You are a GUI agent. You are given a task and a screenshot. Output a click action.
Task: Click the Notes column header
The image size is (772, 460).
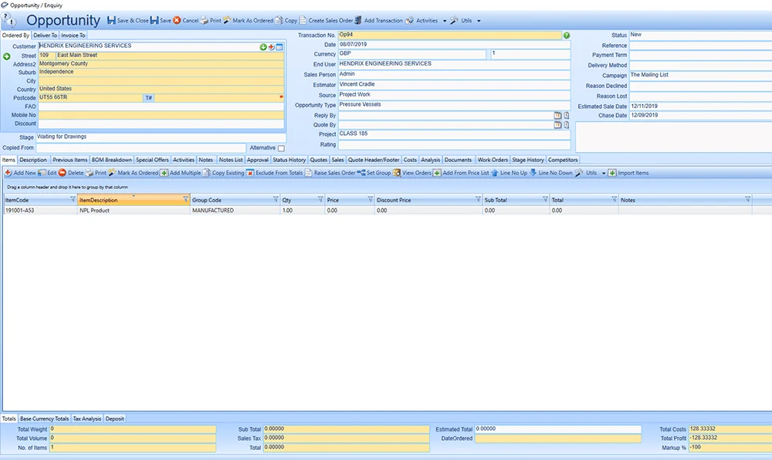(x=685, y=200)
